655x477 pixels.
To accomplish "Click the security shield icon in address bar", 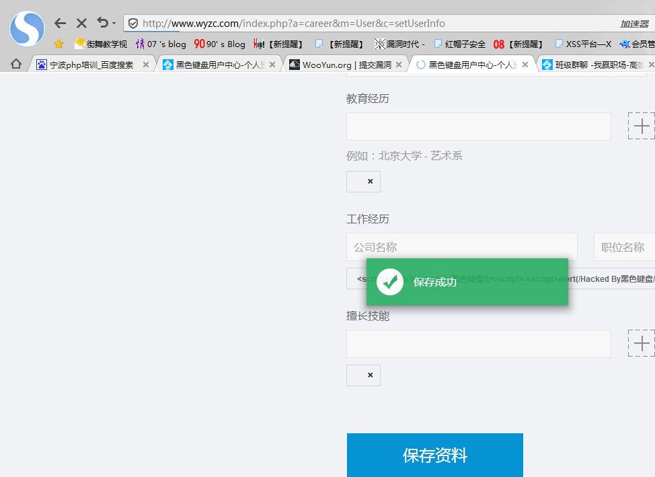I will pos(133,24).
